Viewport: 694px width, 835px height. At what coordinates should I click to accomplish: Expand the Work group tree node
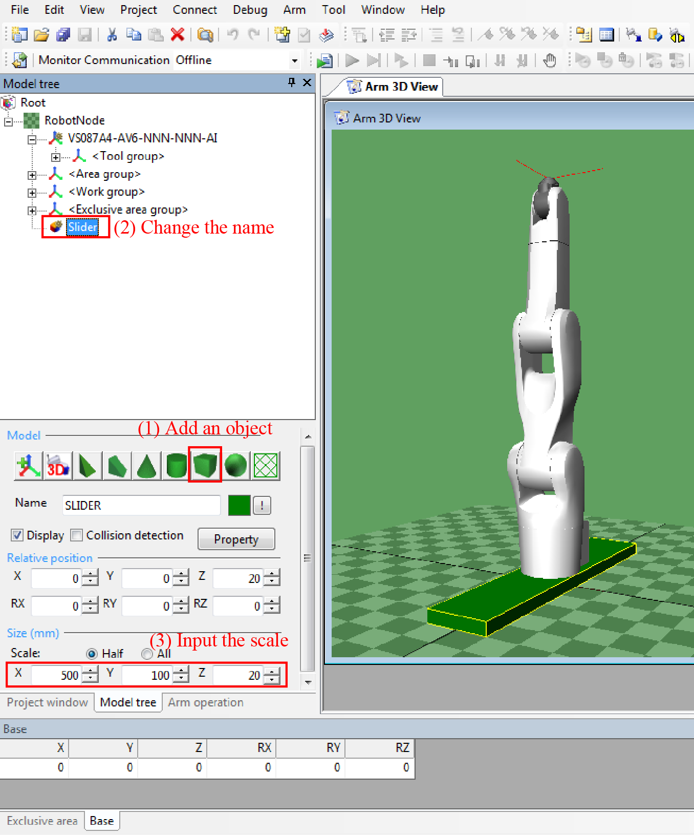pos(32,193)
